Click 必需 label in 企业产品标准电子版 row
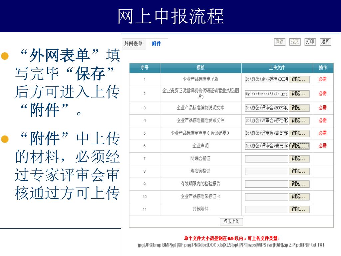 [322, 79]
